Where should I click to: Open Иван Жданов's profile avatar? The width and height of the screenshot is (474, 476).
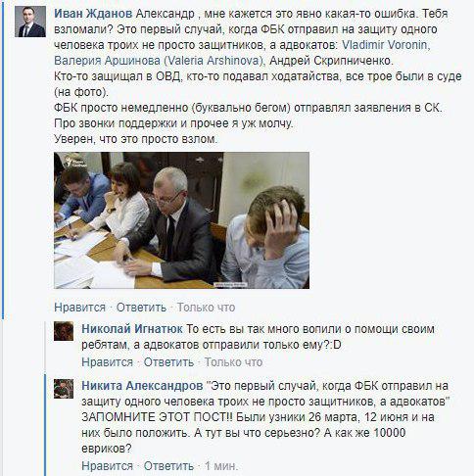coord(30,22)
